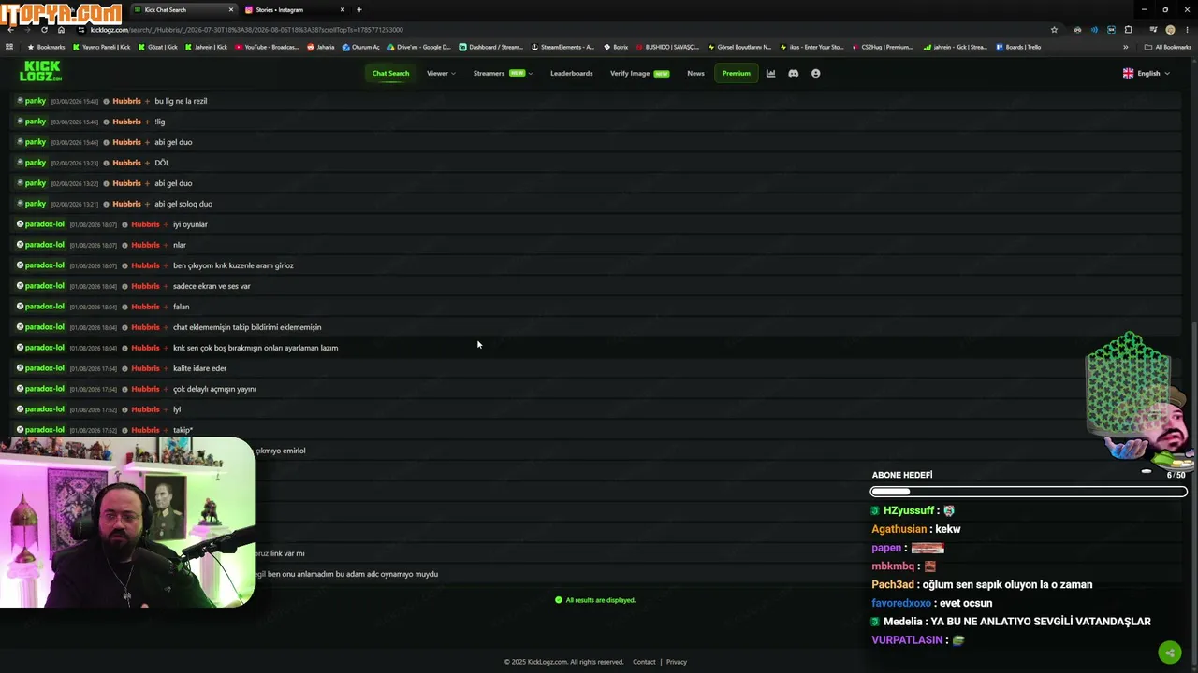Open the apps grid in bookmarks bar

coord(9,47)
